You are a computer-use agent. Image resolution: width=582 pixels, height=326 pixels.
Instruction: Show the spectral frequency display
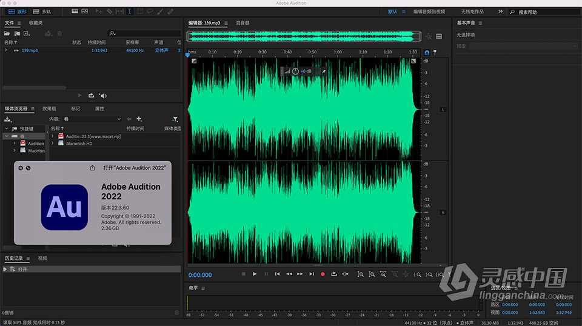click(75, 12)
